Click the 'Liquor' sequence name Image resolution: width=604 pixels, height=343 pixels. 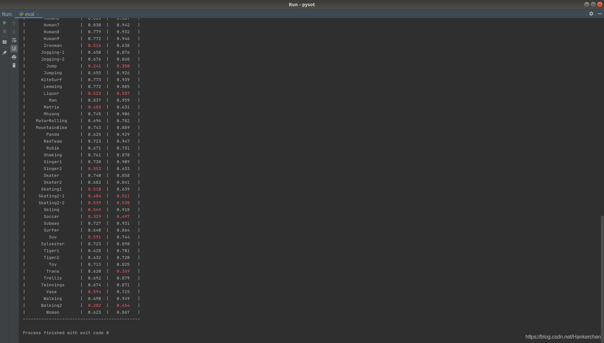52,93
